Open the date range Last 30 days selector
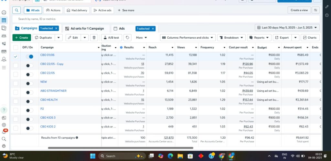Viewport: 331px width, 161px height. tap(287, 28)
